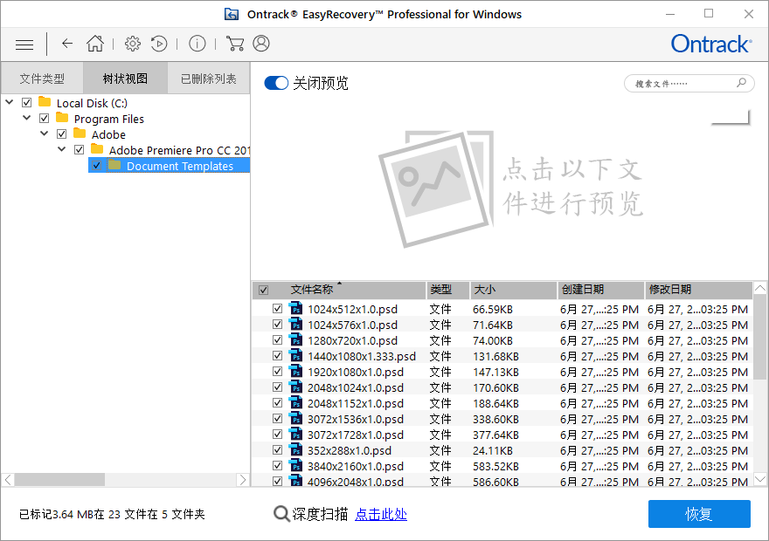The image size is (769, 541).
Task: Click the PSD icon of 2048x1152x1.0.psd
Action: (295, 402)
